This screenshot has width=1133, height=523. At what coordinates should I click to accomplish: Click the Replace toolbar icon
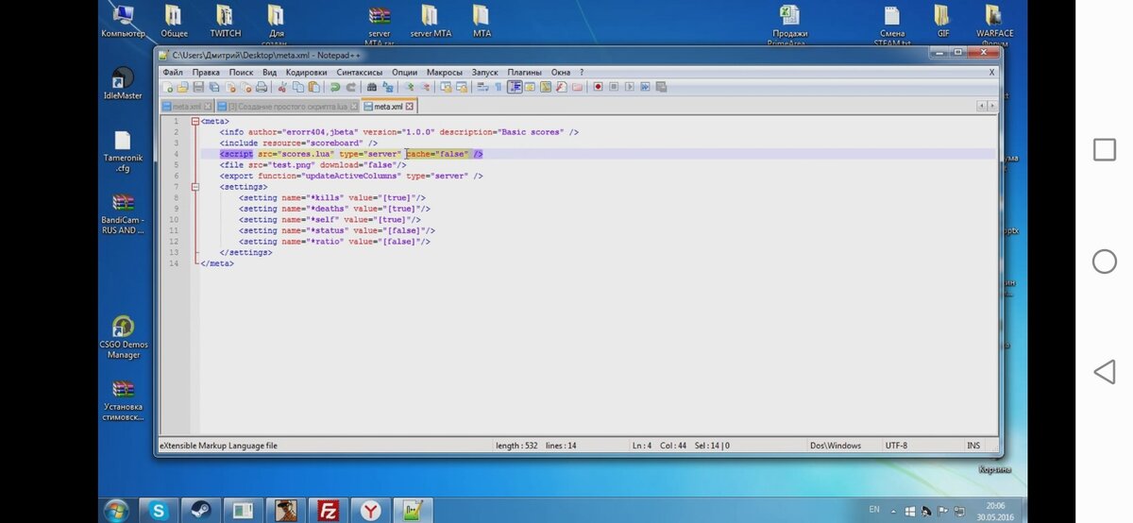[x=388, y=87]
